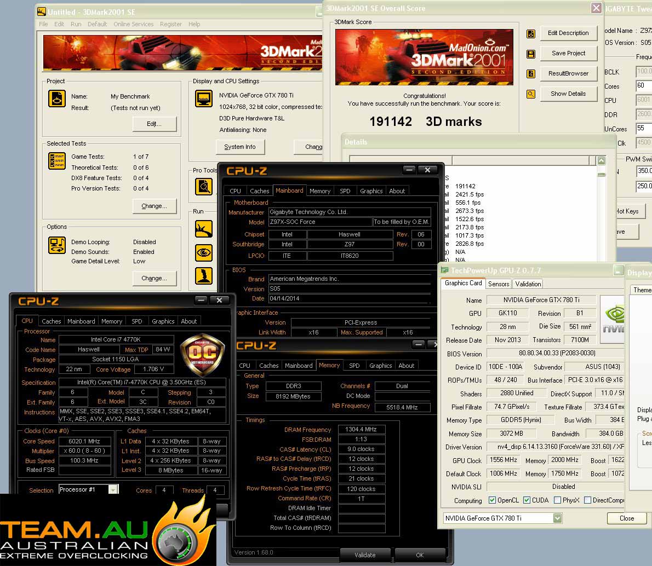Click Change... button under Options
652x566 pixels.
pyautogui.click(x=155, y=279)
